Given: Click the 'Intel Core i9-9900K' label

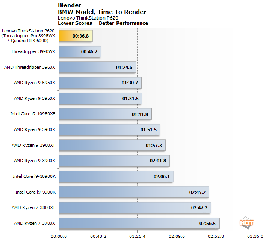Looking at the screenshot, I should point(36,192).
